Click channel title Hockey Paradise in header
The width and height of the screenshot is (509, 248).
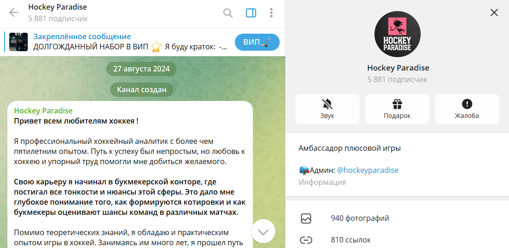coord(57,7)
